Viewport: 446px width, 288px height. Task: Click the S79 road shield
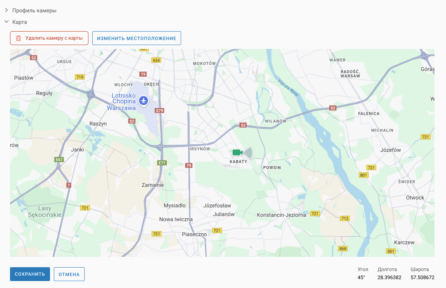point(160,111)
